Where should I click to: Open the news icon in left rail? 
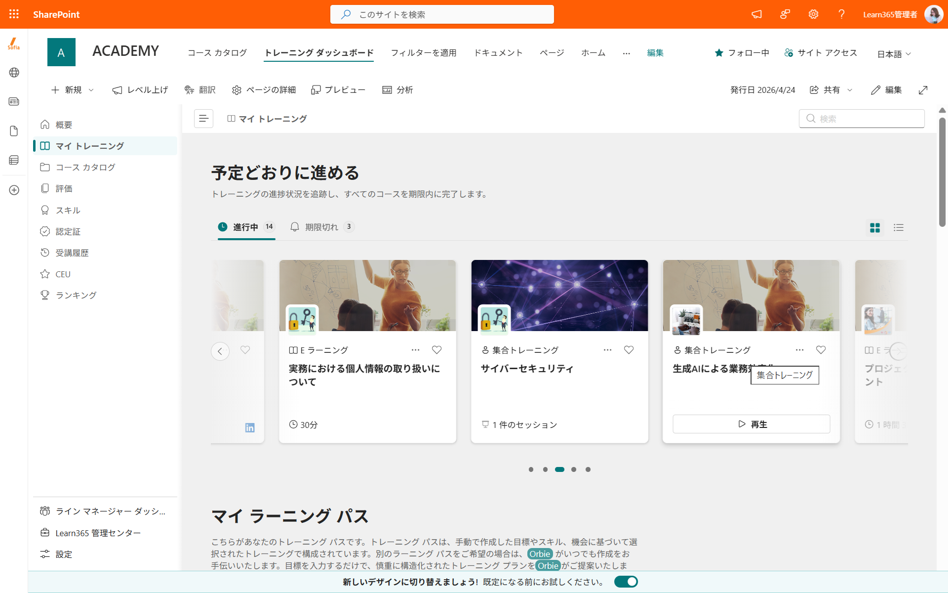point(14,101)
